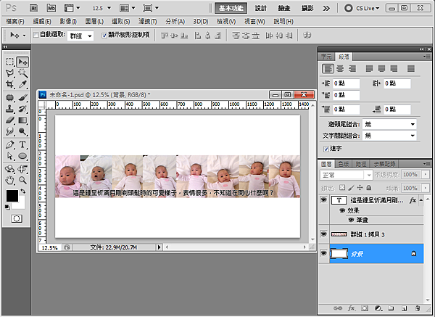This screenshot has width=435, height=317.
Task: Pick the Rectangular Marquee tool
Action: click(10, 62)
